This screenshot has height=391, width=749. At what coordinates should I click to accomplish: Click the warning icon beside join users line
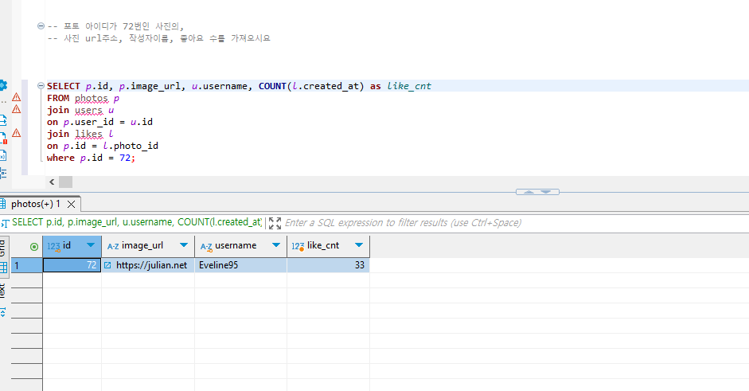point(16,109)
